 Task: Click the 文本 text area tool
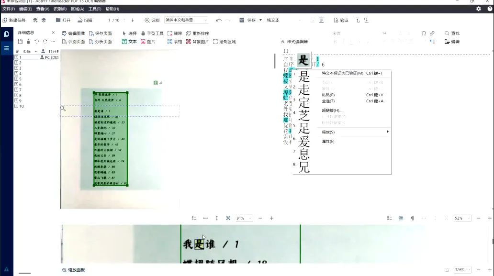129,42
